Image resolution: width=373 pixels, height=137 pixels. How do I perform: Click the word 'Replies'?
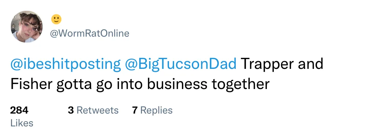click(x=157, y=111)
